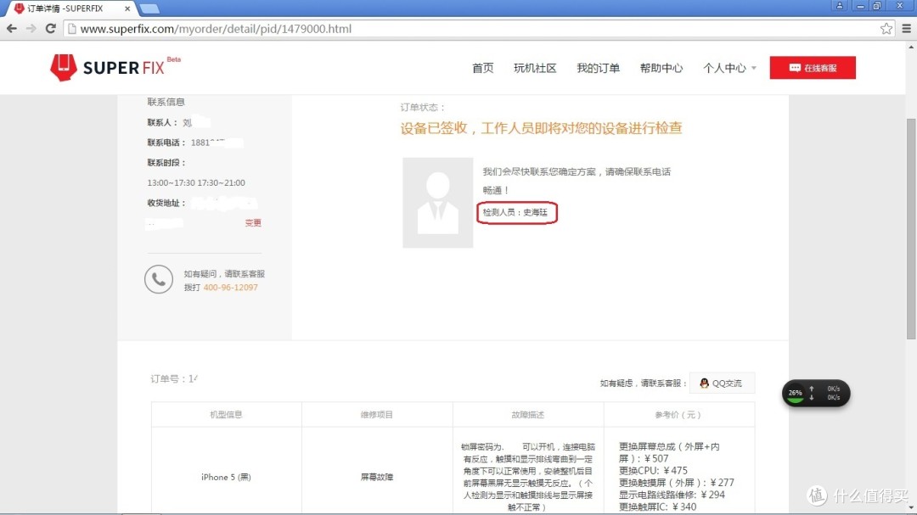Click the page icon in address bar
The image size is (917, 515).
[x=72, y=29]
